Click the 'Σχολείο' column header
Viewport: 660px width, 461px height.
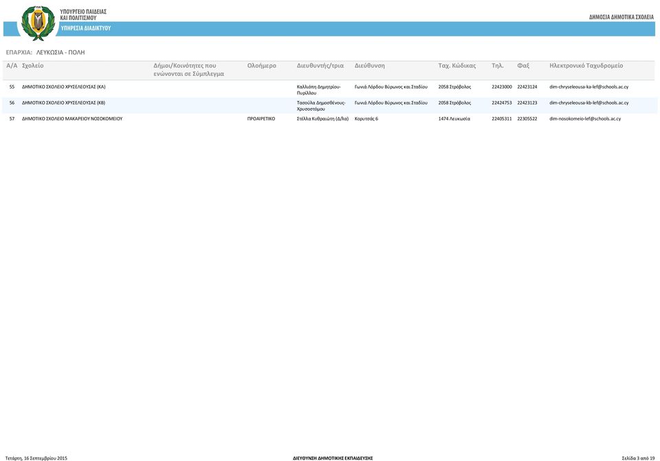32,66
